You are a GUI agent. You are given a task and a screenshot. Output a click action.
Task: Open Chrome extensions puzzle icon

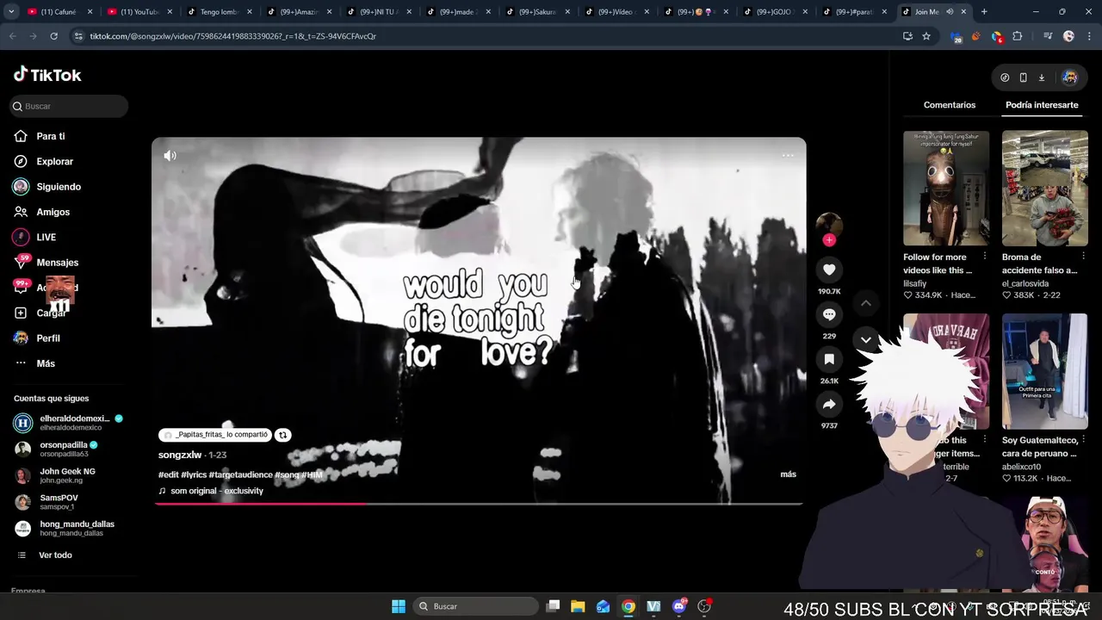(x=1018, y=36)
